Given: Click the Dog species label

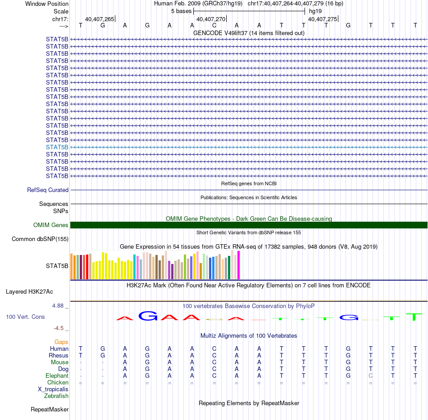Looking at the screenshot, I should 63,369.
